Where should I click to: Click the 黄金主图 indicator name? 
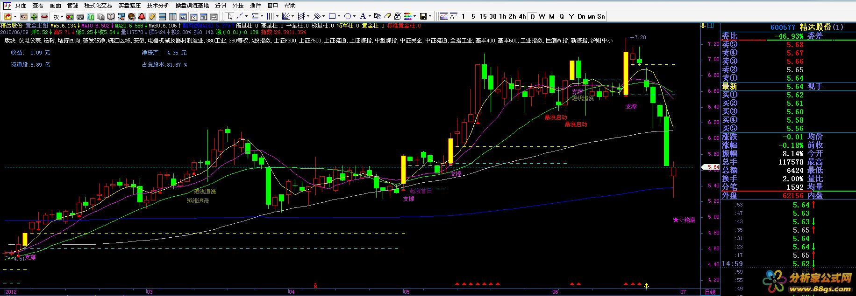pos(37,26)
